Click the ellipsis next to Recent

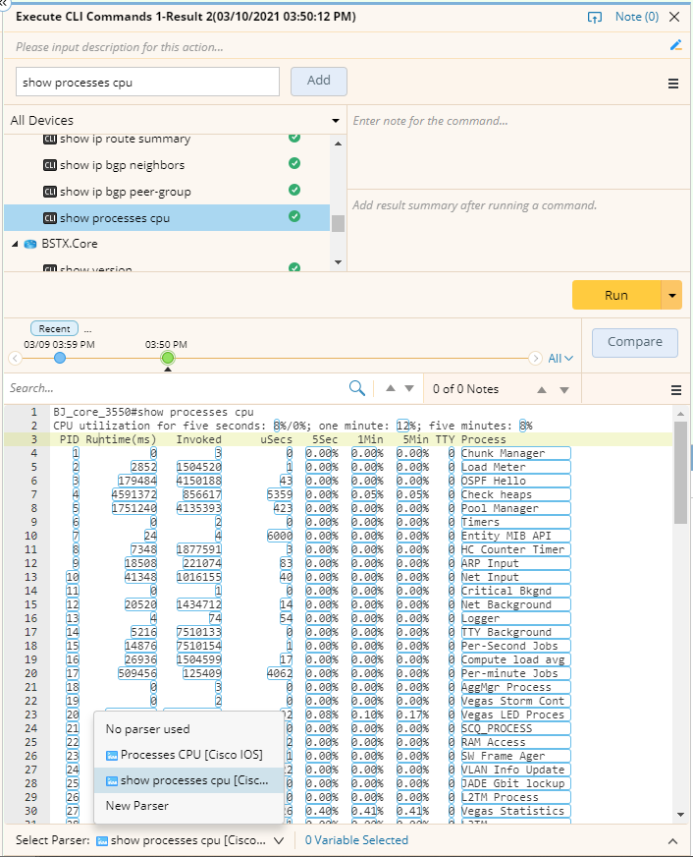coord(88,329)
